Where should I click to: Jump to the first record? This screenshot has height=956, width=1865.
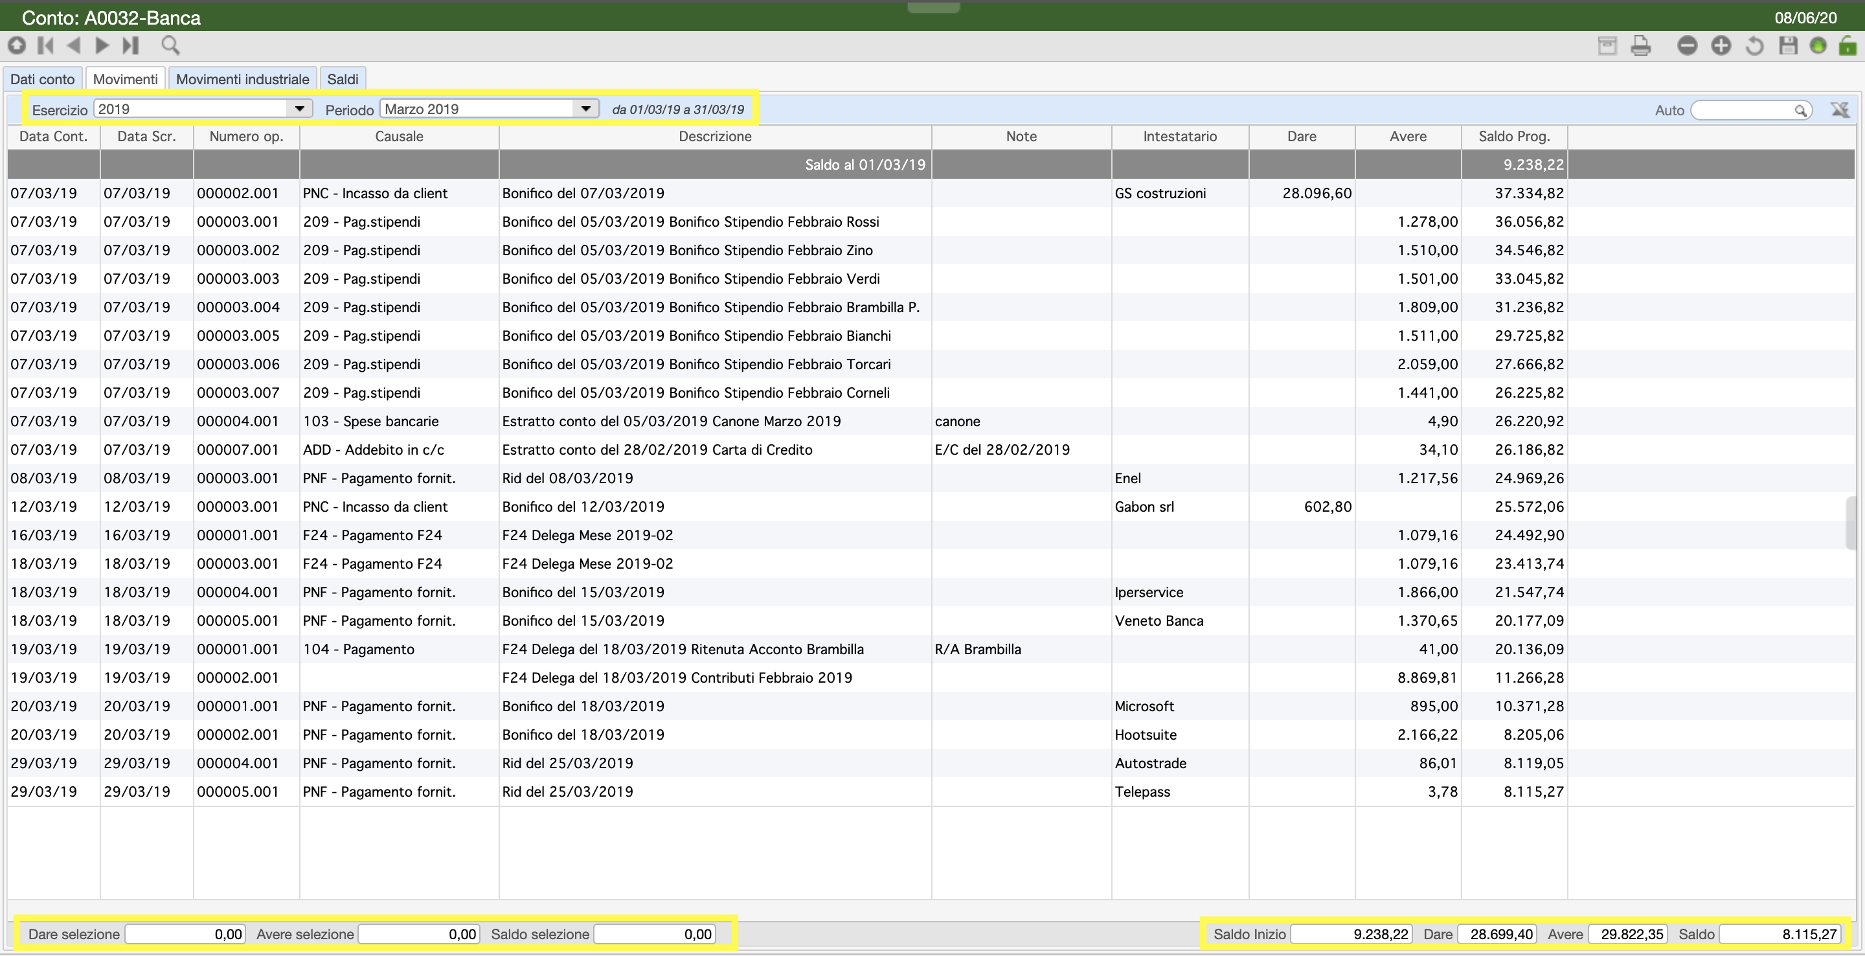[45, 45]
